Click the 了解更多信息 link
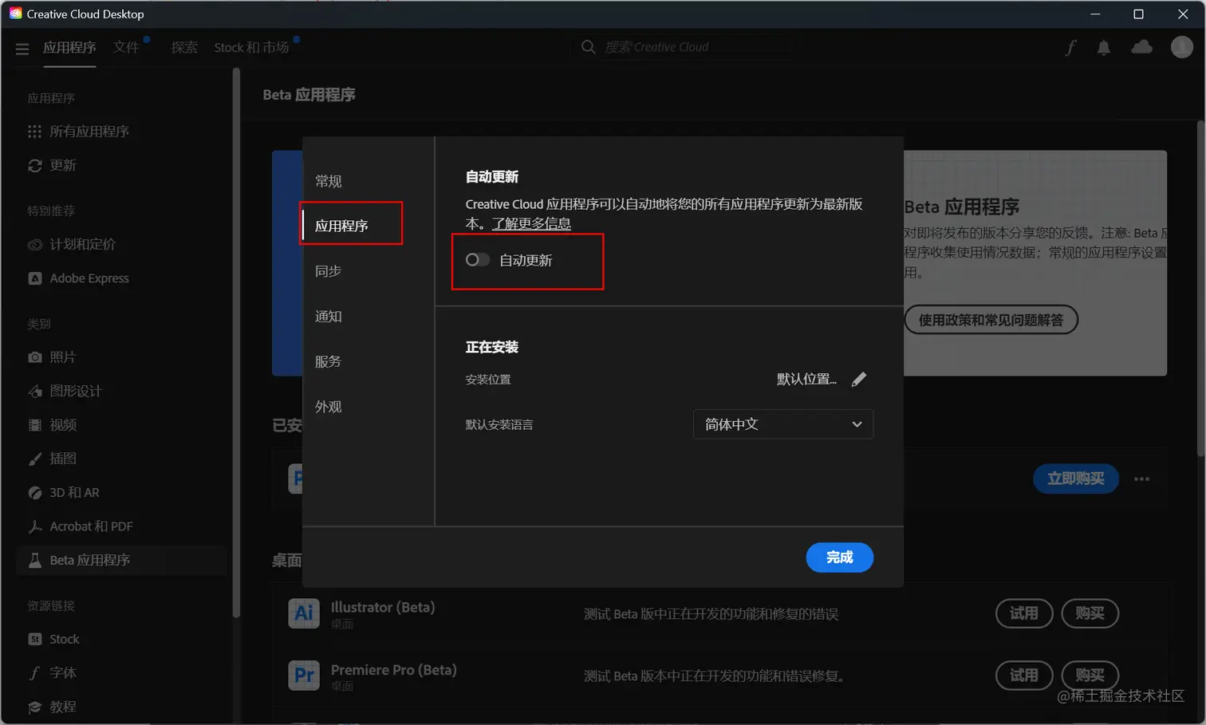Image resolution: width=1206 pixels, height=725 pixels. (531, 223)
